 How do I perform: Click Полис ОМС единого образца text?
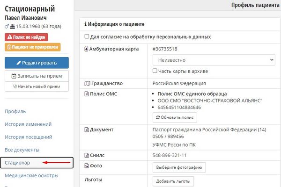click(192, 94)
